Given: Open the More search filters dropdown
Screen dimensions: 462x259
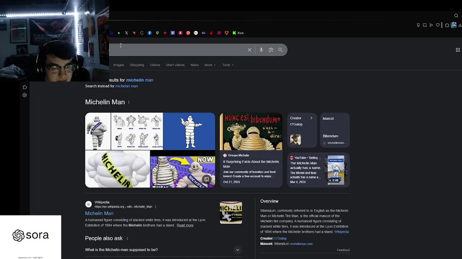Looking at the screenshot, I should (x=210, y=65).
